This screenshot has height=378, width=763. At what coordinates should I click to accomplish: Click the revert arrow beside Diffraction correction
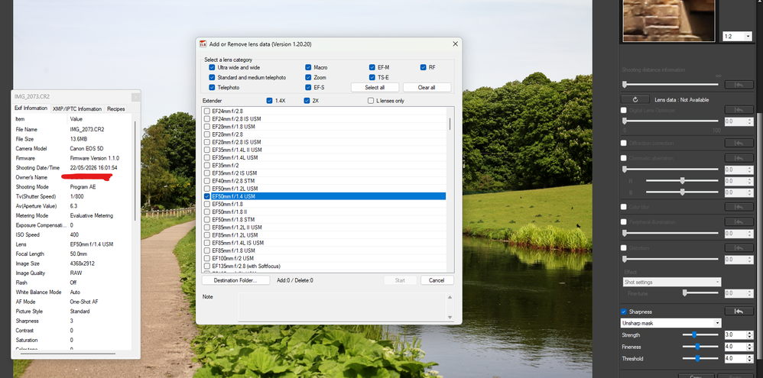click(739, 143)
